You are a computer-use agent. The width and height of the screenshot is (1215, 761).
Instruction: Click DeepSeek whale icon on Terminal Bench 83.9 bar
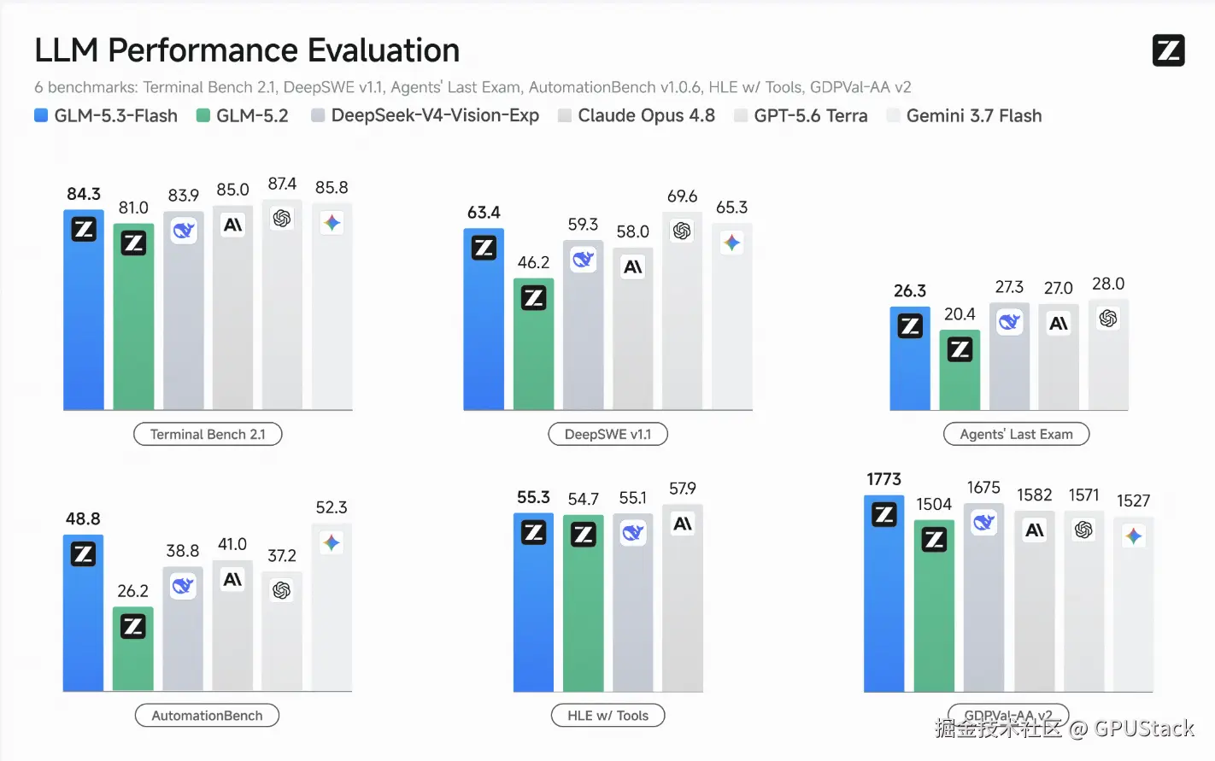click(x=183, y=231)
